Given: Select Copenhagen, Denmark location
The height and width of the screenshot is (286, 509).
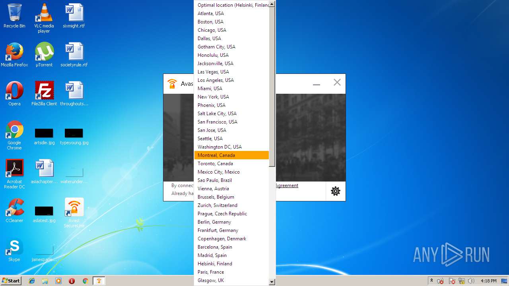Looking at the screenshot, I should pyautogui.click(x=232, y=239).
